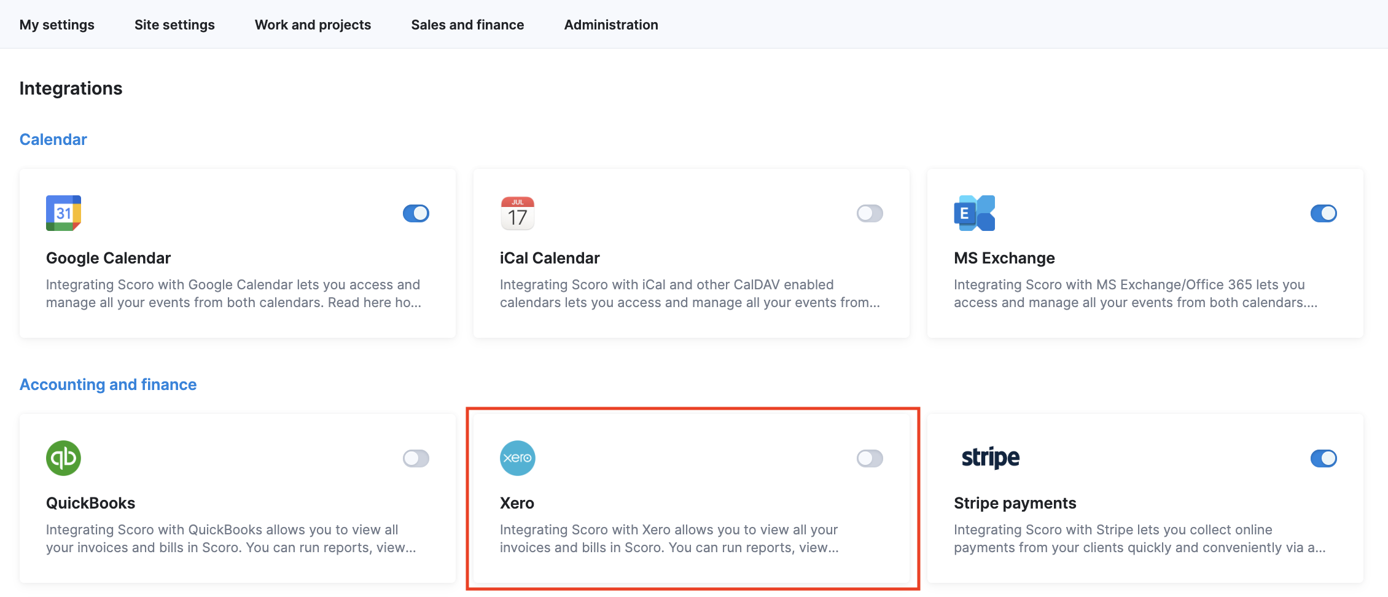Open the Stripe payments card title

coord(1015,503)
